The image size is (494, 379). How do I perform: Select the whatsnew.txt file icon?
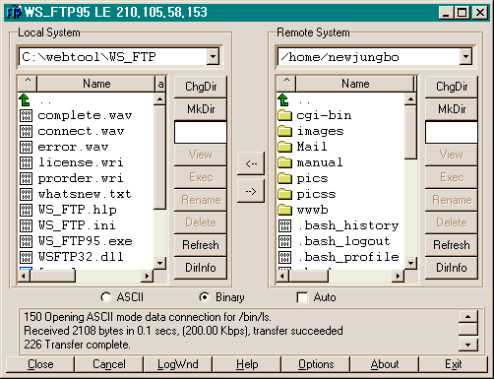26,194
